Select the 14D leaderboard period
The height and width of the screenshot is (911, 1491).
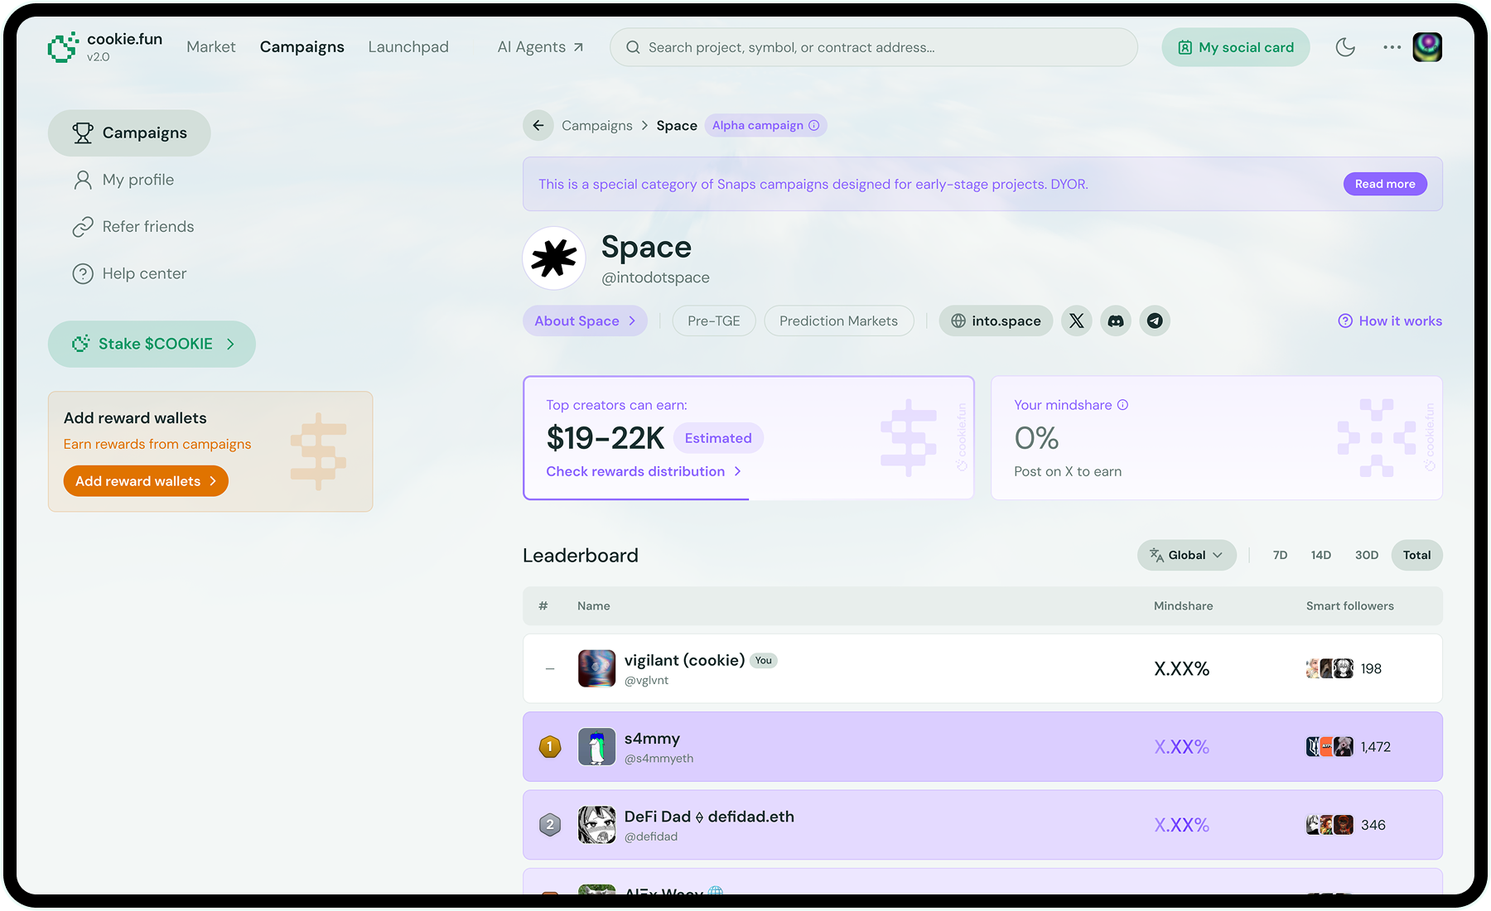tap(1320, 555)
